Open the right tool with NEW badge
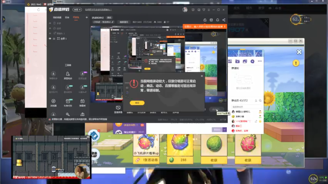 [82, 89]
